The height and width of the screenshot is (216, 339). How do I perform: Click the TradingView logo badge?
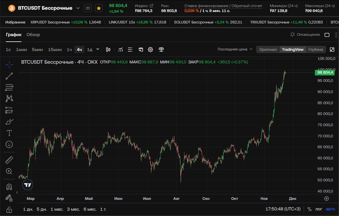27,185
